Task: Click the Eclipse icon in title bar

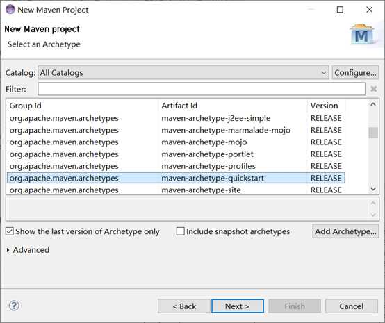Action: click(10, 10)
